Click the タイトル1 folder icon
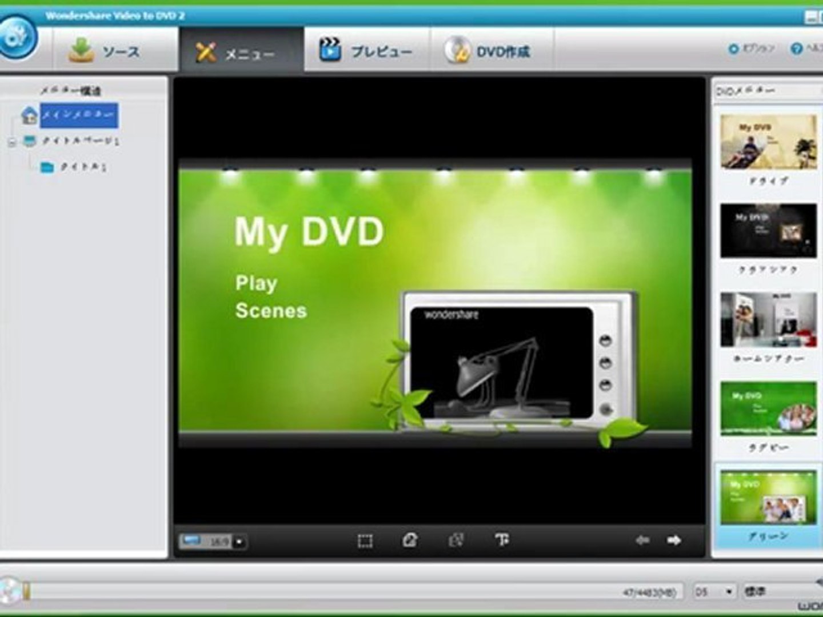 point(47,167)
